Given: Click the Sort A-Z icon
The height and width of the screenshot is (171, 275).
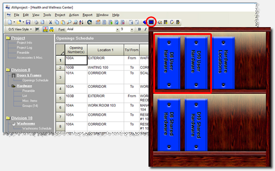Looking at the screenshot, I should [81, 22].
